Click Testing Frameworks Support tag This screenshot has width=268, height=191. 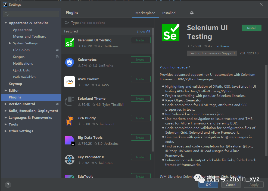212,53
